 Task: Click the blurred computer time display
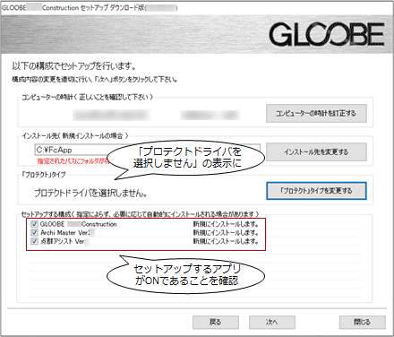210,115
